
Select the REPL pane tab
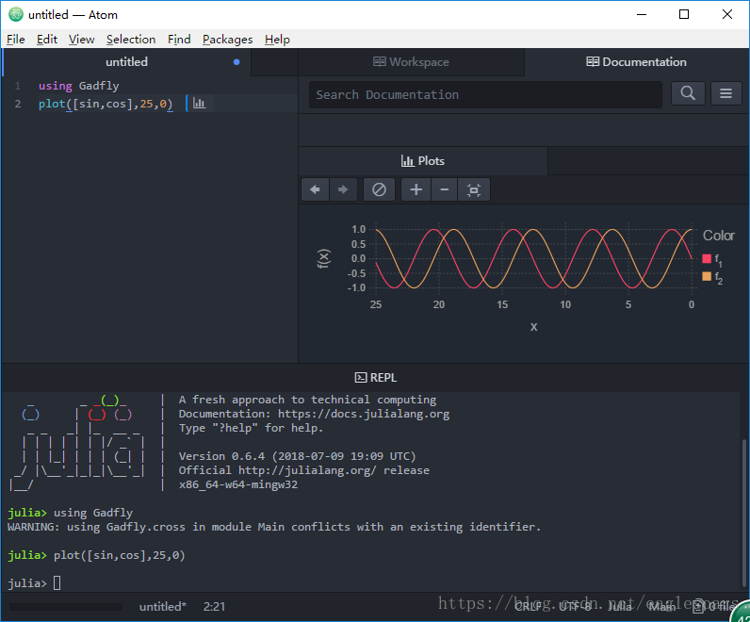376,378
